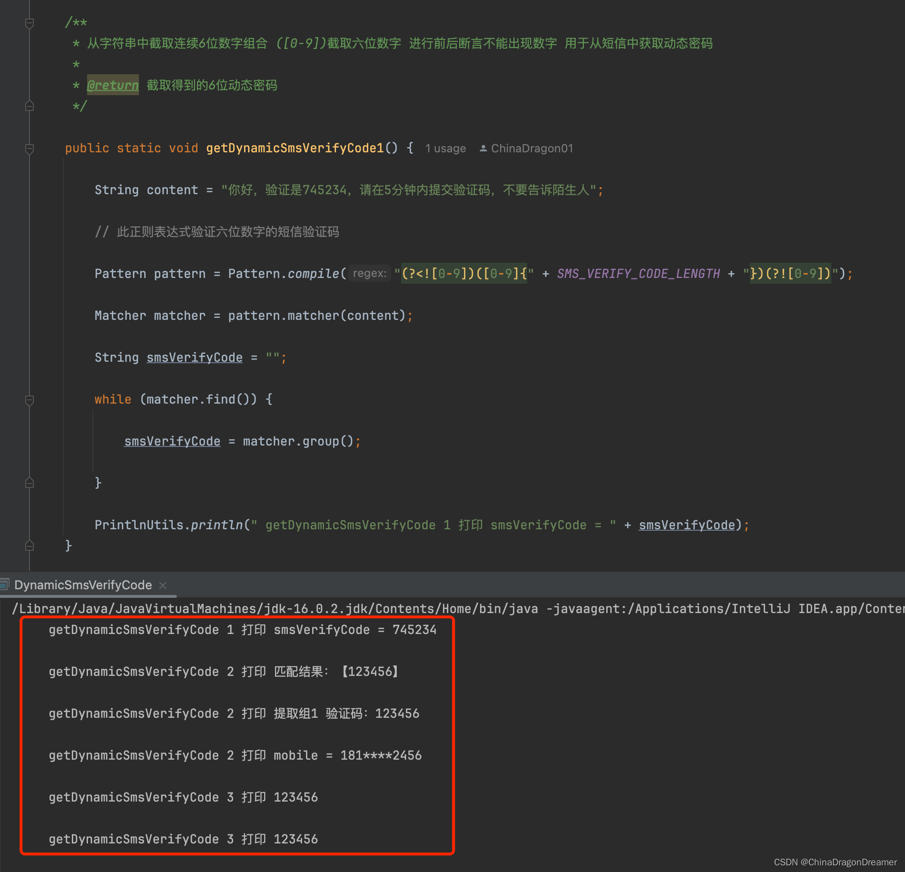
Task: Collapse the while loop fold marker
Action: [30, 400]
